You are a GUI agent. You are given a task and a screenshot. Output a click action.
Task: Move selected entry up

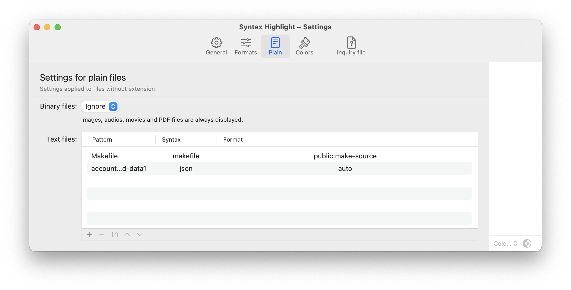pos(127,234)
